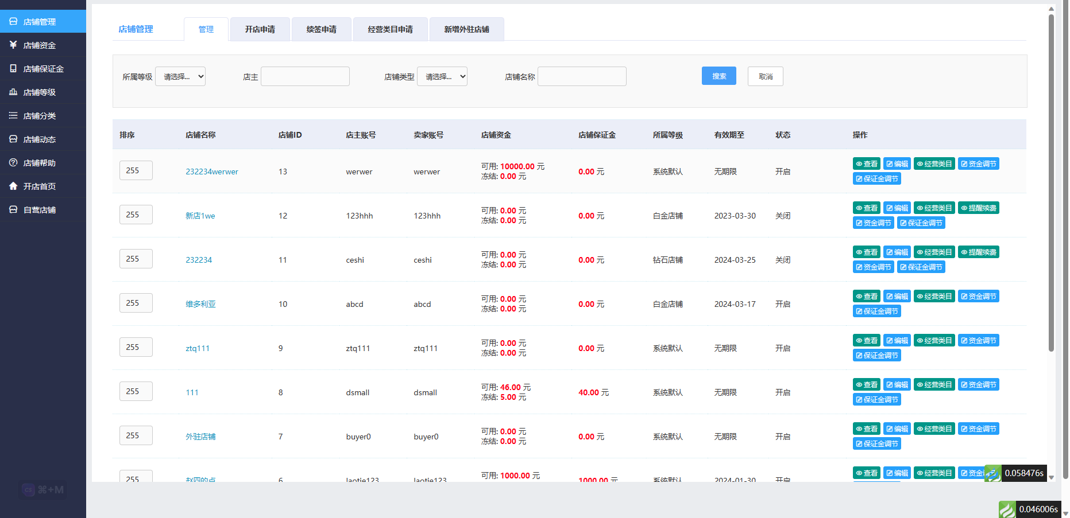Expand the 所属等级 dropdown
Screen dimensions: 1070x518
click(x=180, y=76)
